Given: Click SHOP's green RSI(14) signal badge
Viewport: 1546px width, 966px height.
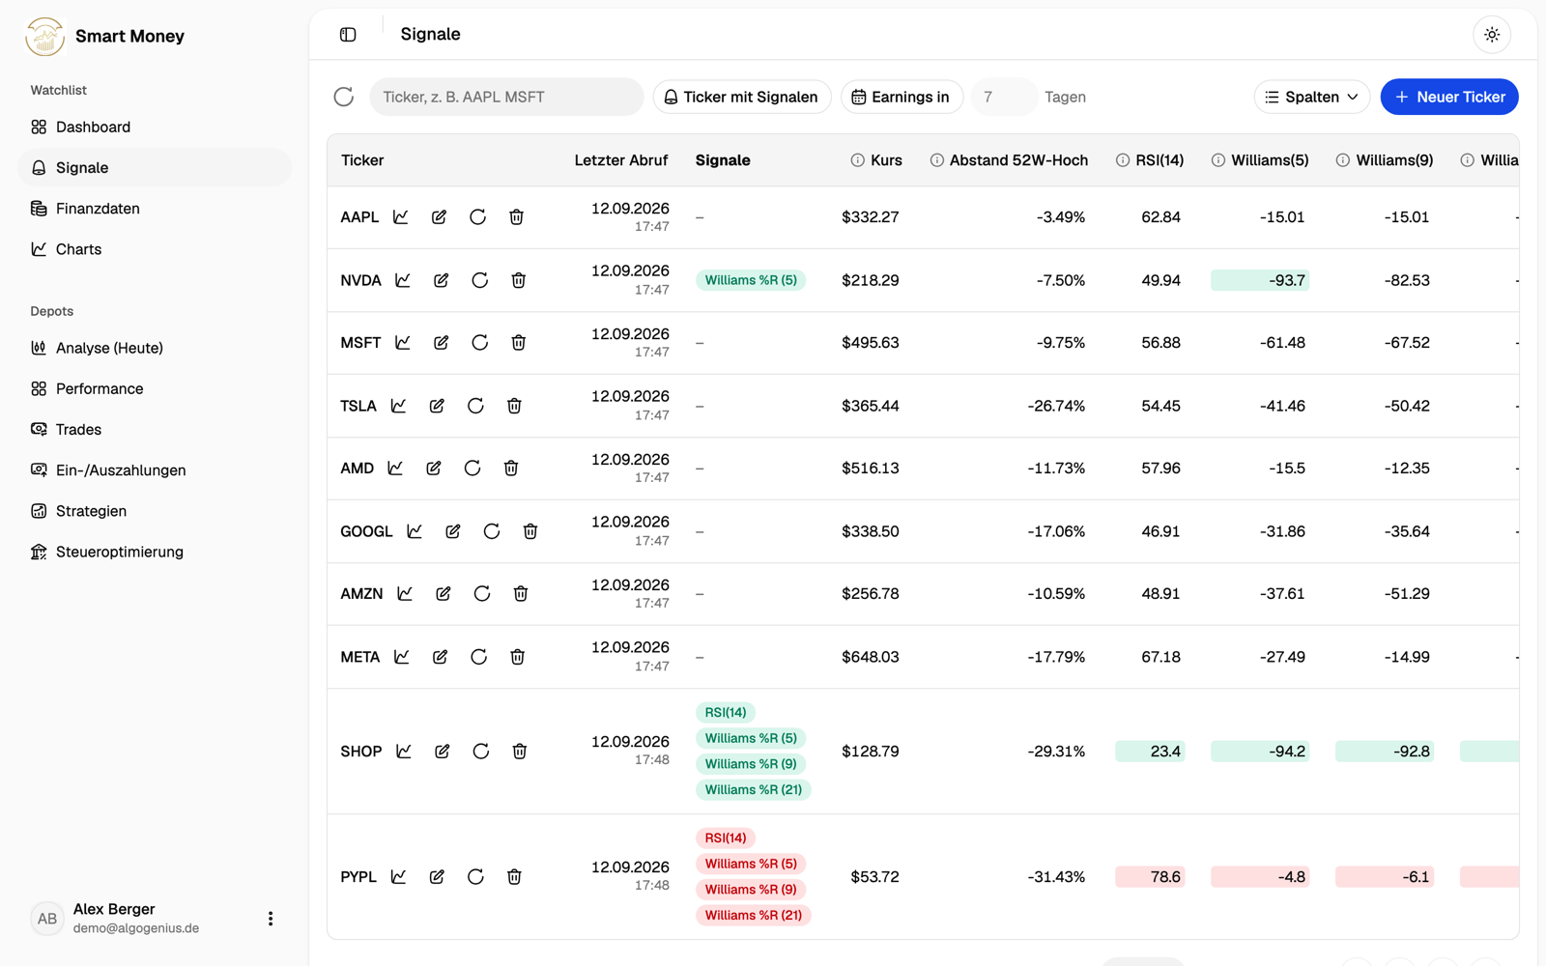Looking at the screenshot, I should click(x=726, y=713).
